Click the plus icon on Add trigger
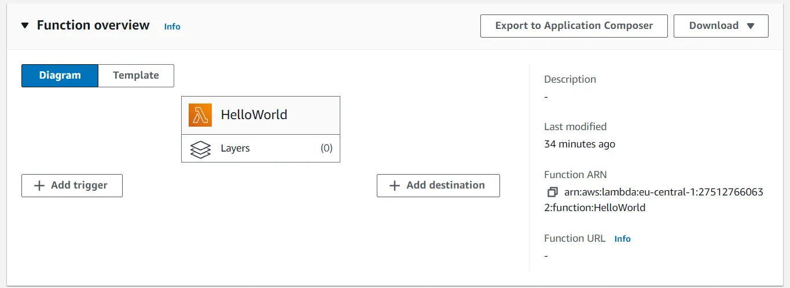The image size is (790, 288). pos(39,186)
